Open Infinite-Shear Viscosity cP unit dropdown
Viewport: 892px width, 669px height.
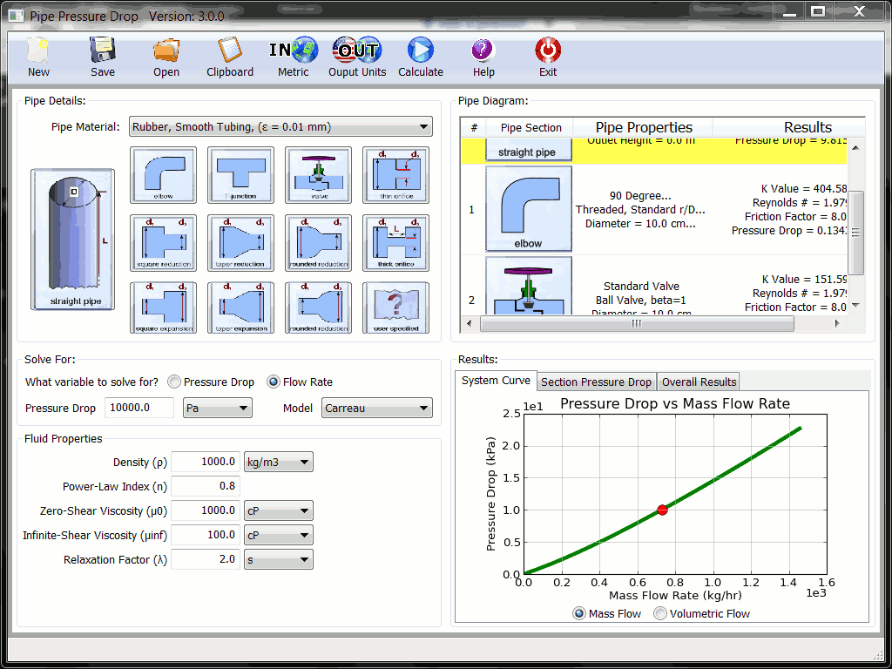(278, 535)
